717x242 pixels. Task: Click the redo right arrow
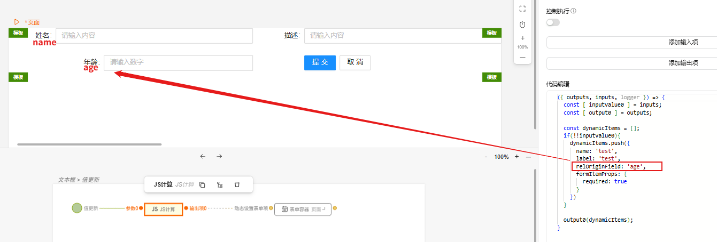tap(219, 156)
